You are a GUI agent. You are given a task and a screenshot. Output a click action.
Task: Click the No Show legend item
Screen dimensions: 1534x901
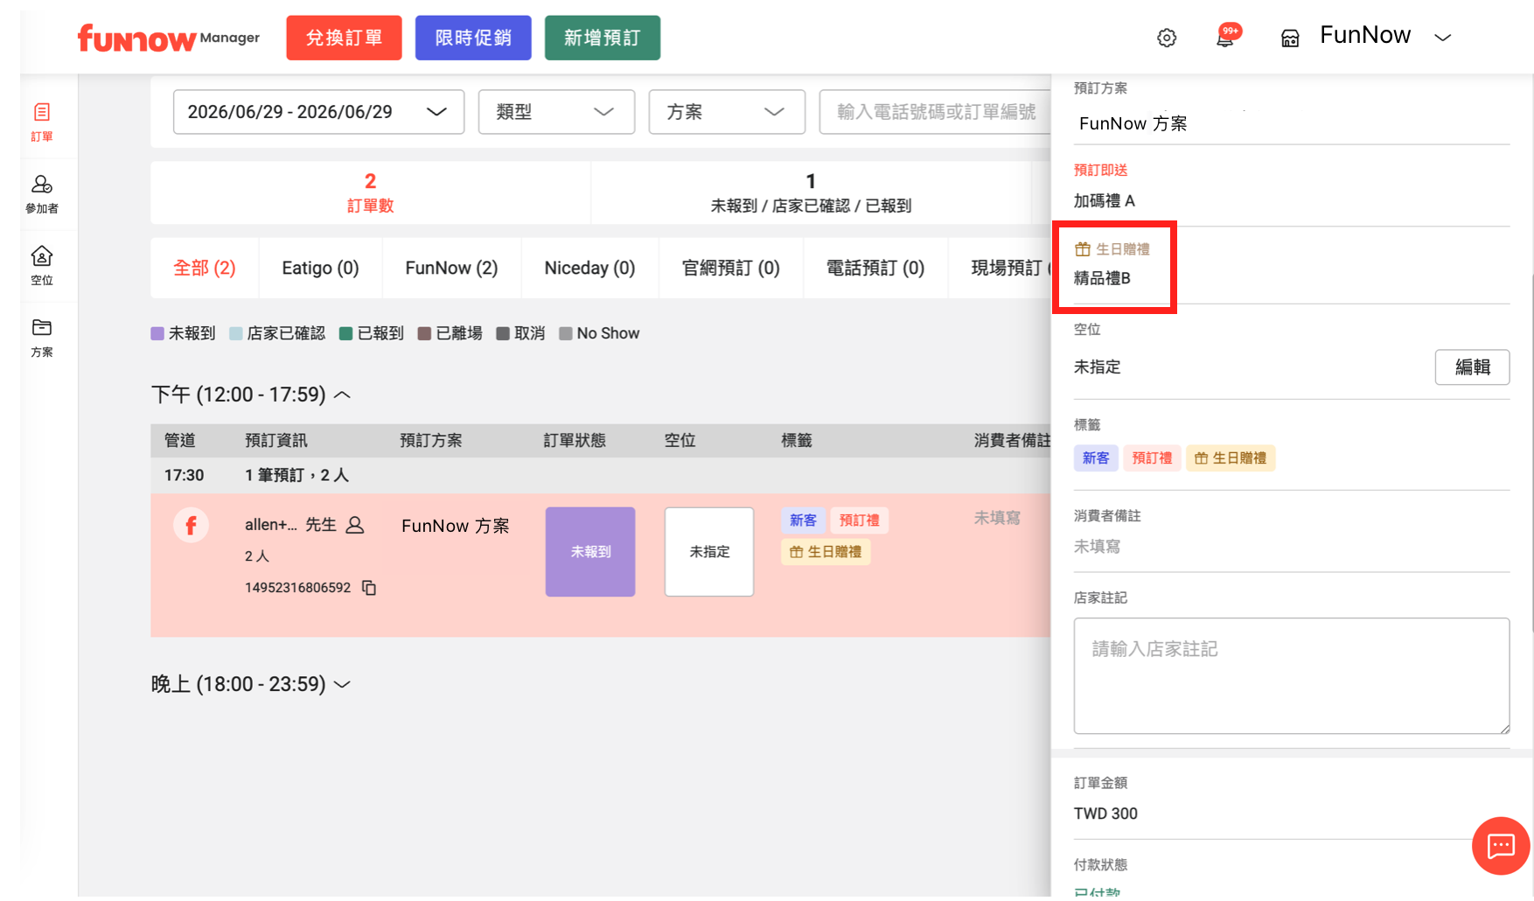coord(599,333)
